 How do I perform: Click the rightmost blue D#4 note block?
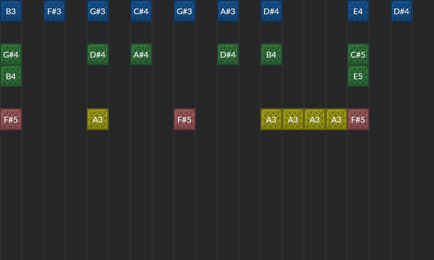pos(401,11)
